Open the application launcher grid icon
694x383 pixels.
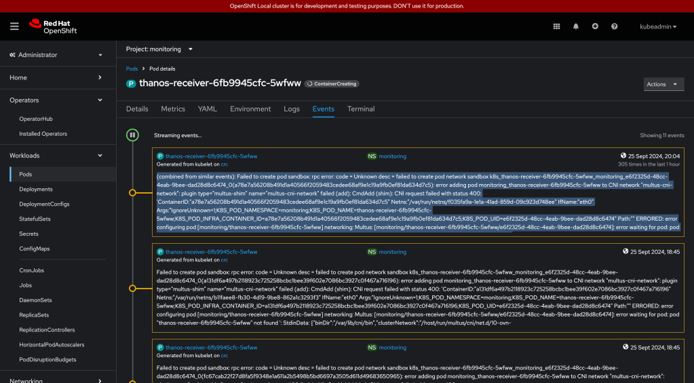pyautogui.click(x=556, y=26)
